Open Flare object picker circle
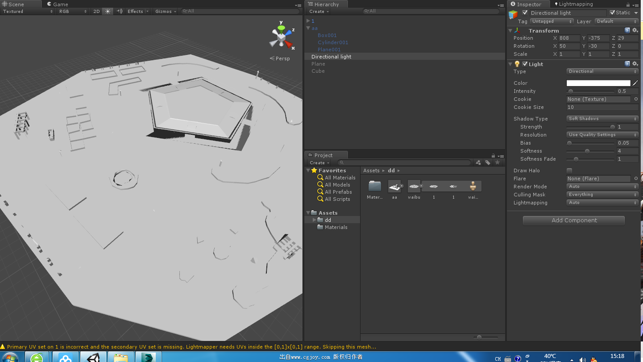The height and width of the screenshot is (362, 643). pyautogui.click(x=636, y=179)
